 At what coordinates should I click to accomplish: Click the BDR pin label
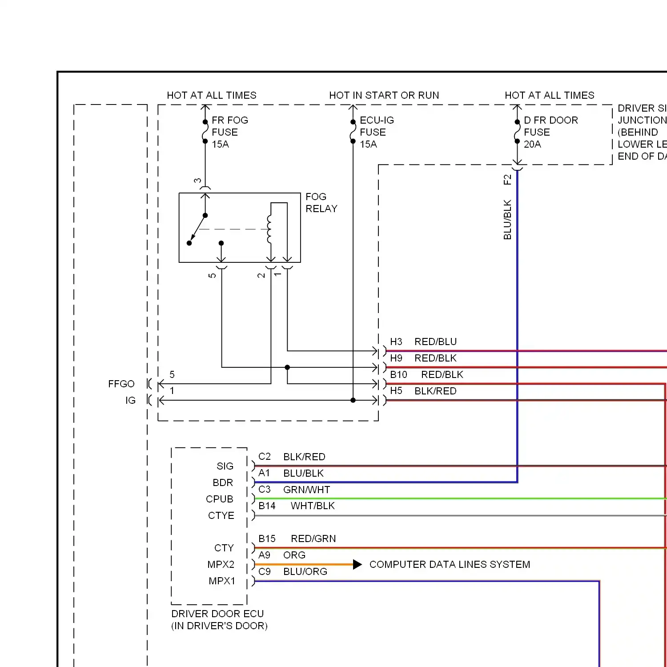click(223, 482)
